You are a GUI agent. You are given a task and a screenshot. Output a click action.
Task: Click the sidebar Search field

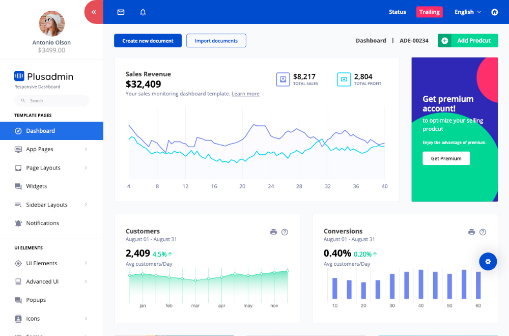(x=51, y=101)
